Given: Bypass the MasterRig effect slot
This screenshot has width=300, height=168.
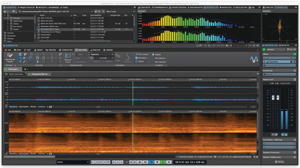Looking at the screenshot, I should coord(294,61).
